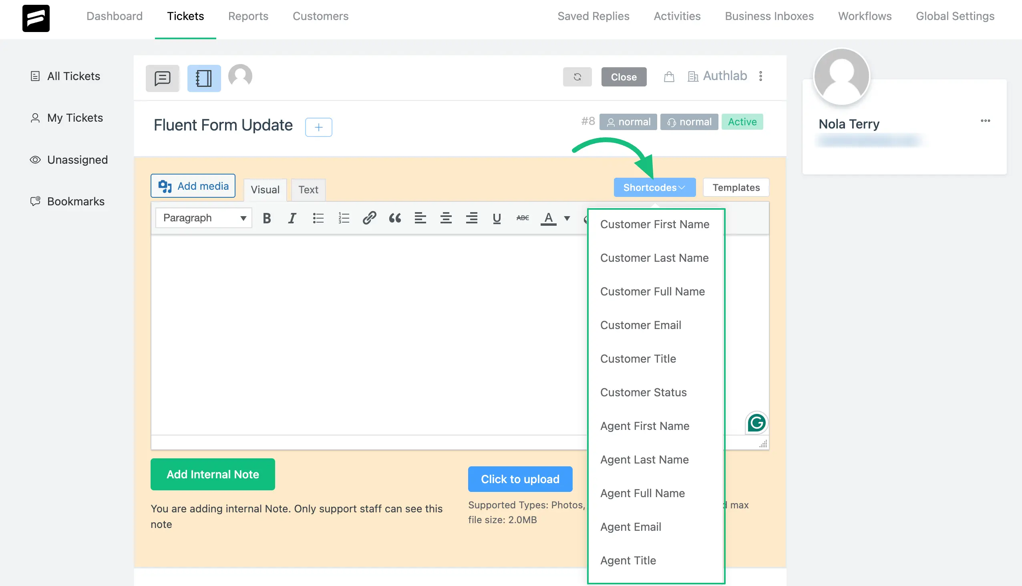The height and width of the screenshot is (586, 1022).
Task: Open the Activities page
Action: click(x=677, y=16)
